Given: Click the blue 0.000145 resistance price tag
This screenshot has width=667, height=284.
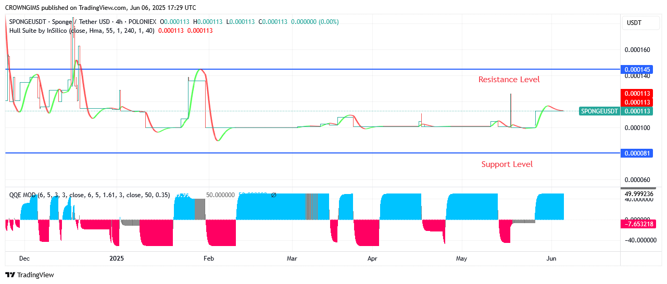Looking at the screenshot, I should click(637, 69).
